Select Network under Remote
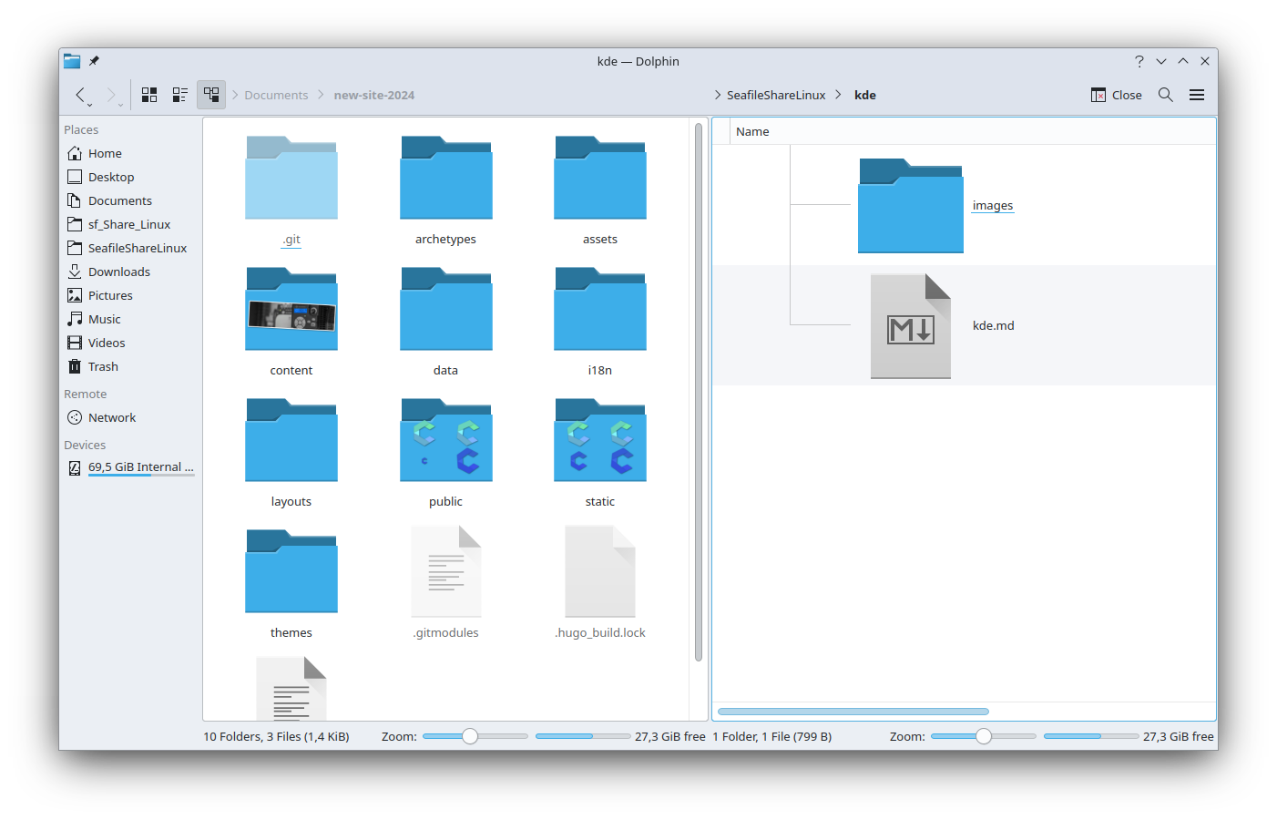Viewport: 1277px width, 820px height. [111, 417]
